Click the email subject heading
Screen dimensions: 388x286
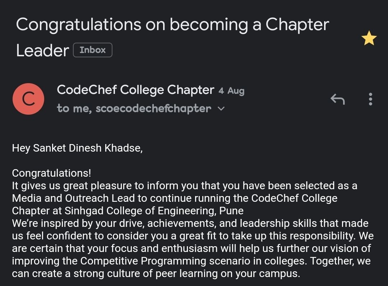pos(172,25)
